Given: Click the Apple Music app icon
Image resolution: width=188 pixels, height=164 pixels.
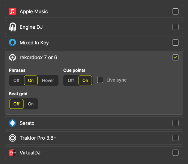Looking at the screenshot, I should click(x=12, y=12).
